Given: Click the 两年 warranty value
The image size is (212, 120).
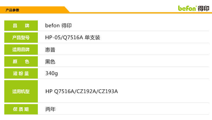Looking at the screenshot, I should 50,109.
